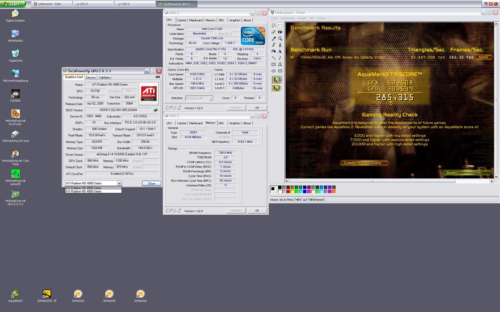This screenshot has width=500, height=312.
Task: Choose the Rounded rectangle tool
Action: (x=280, y=71)
